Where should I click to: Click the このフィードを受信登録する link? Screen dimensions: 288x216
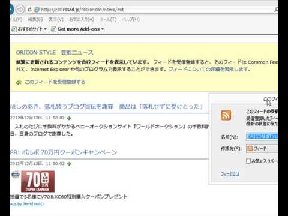pyautogui.click(x=55, y=82)
